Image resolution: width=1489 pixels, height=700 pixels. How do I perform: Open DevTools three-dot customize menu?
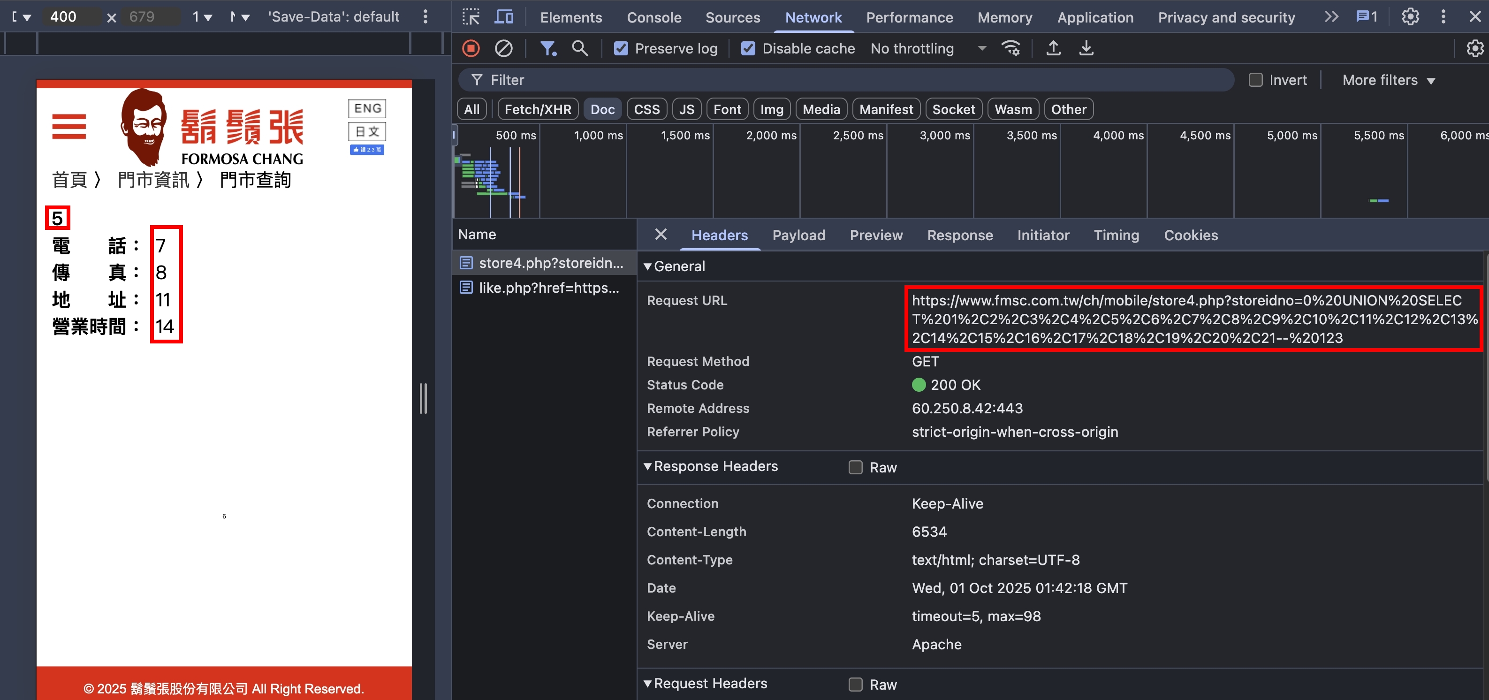click(1443, 17)
